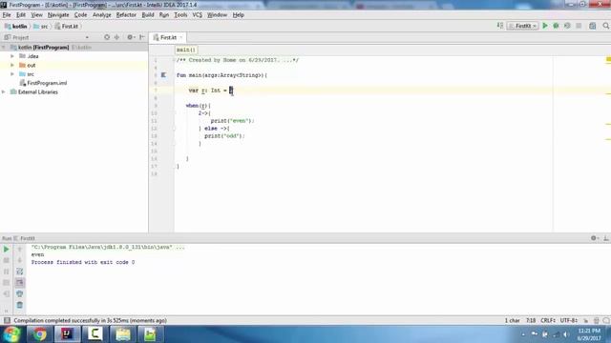Expand the out folder
Screen dimensions: 611x343
(x=12, y=65)
